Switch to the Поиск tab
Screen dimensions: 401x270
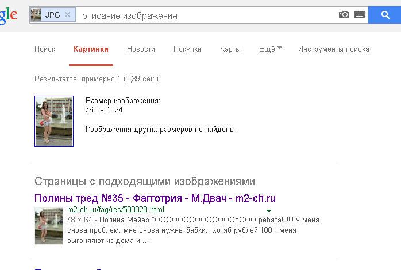click(45, 49)
